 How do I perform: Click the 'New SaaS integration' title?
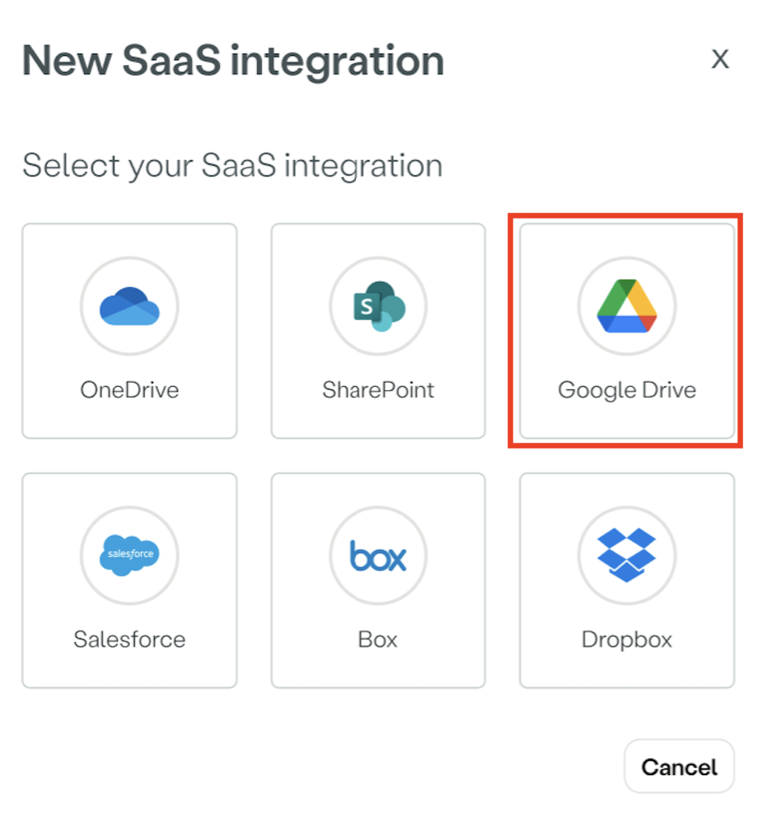[x=233, y=61]
